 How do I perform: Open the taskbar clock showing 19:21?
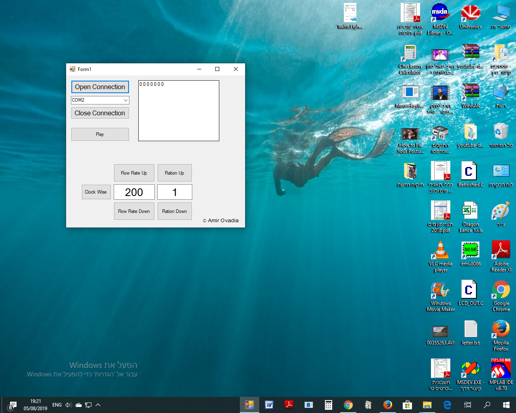click(x=35, y=405)
